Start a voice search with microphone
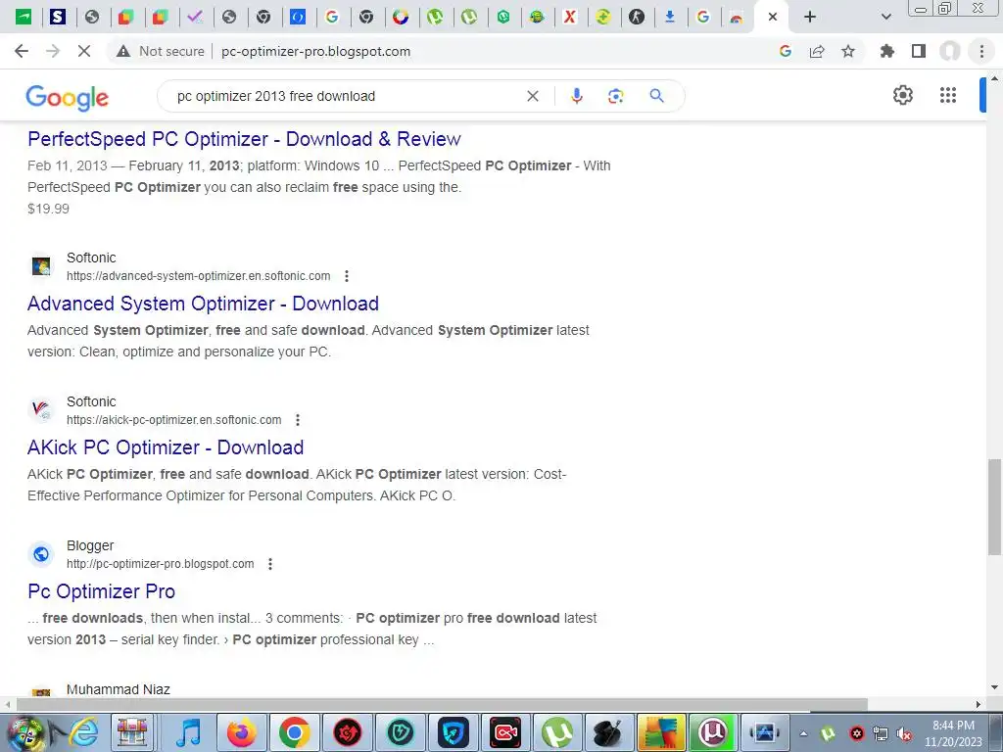 [576, 96]
